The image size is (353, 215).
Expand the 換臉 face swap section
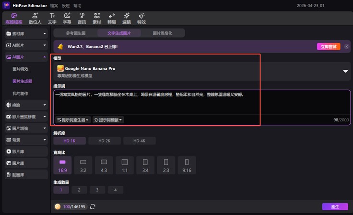pos(26,105)
